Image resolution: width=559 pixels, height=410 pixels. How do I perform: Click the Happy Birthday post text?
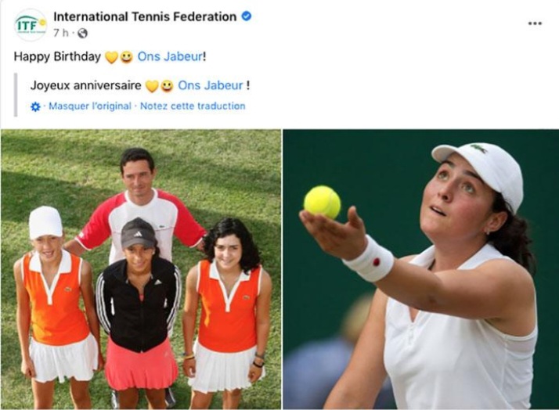point(57,56)
